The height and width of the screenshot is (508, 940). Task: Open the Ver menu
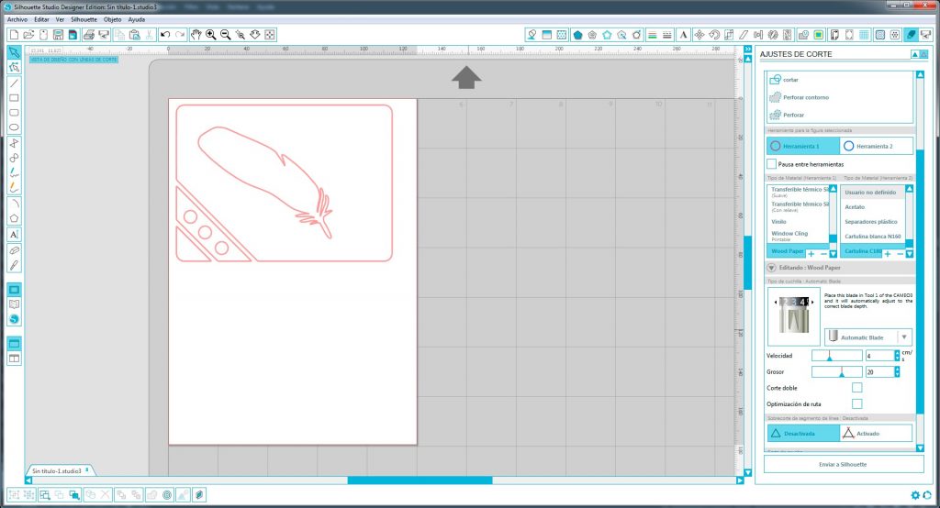tap(60, 20)
